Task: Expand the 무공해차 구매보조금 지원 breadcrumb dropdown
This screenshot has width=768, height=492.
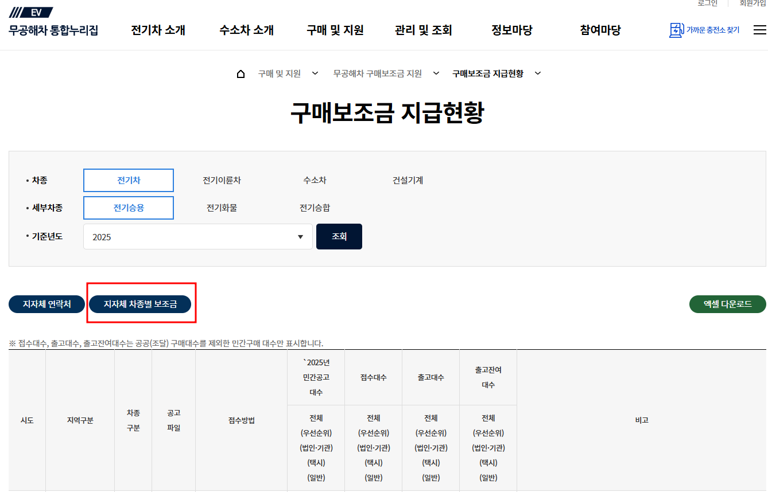Action: (x=436, y=73)
